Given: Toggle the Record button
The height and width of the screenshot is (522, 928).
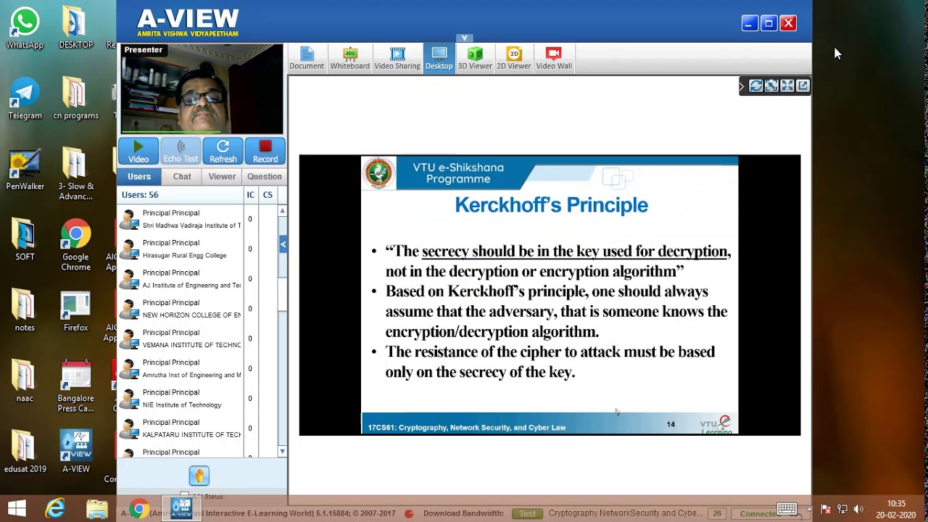Looking at the screenshot, I should tap(265, 151).
